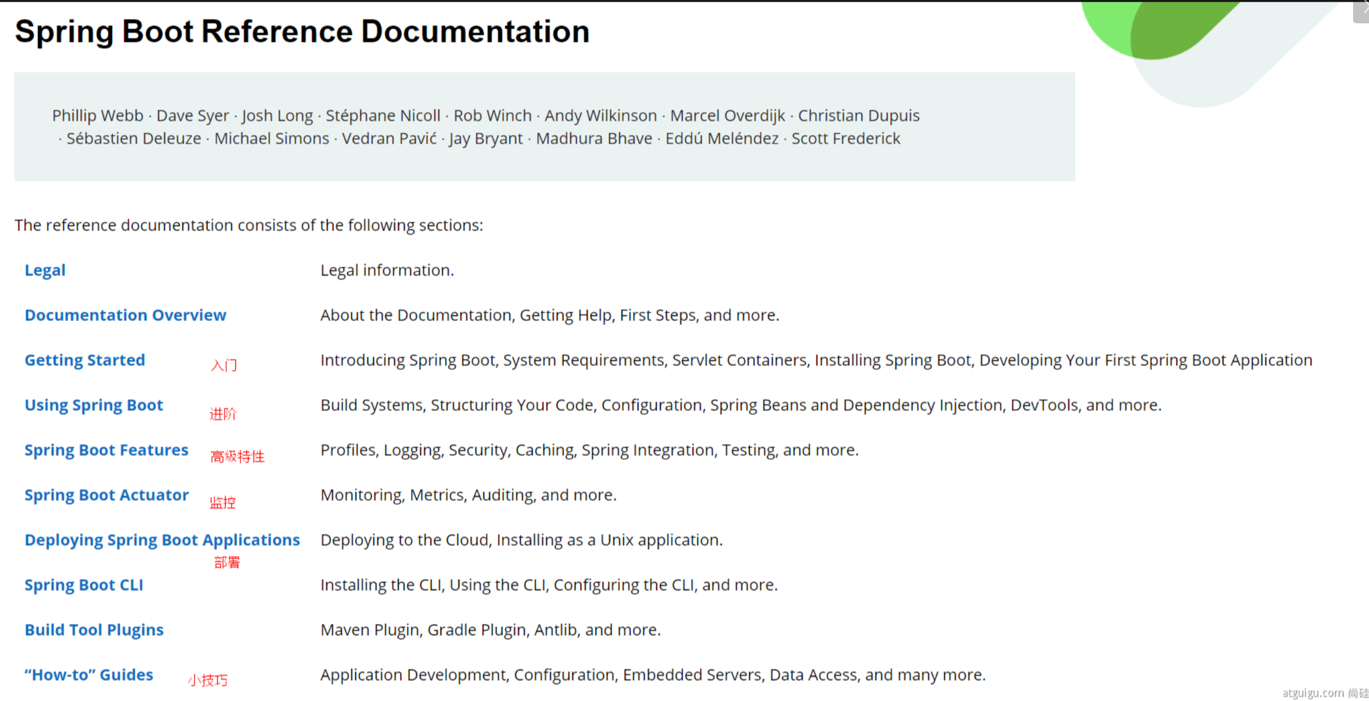Viewport: 1369px width, 701px height.
Task: Open the Documentation Overview section link
Action: 125,315
